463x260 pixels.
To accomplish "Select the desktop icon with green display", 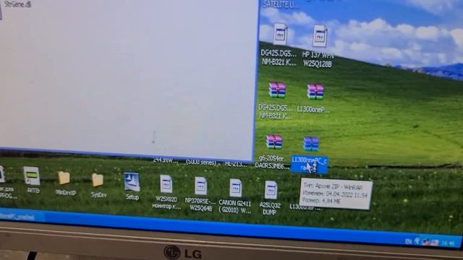I will (x=32, y=176).
